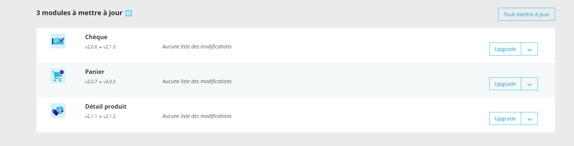Open the help question mark icon
The height and width of the screenshot is (146, 574).
pos(129,13)
